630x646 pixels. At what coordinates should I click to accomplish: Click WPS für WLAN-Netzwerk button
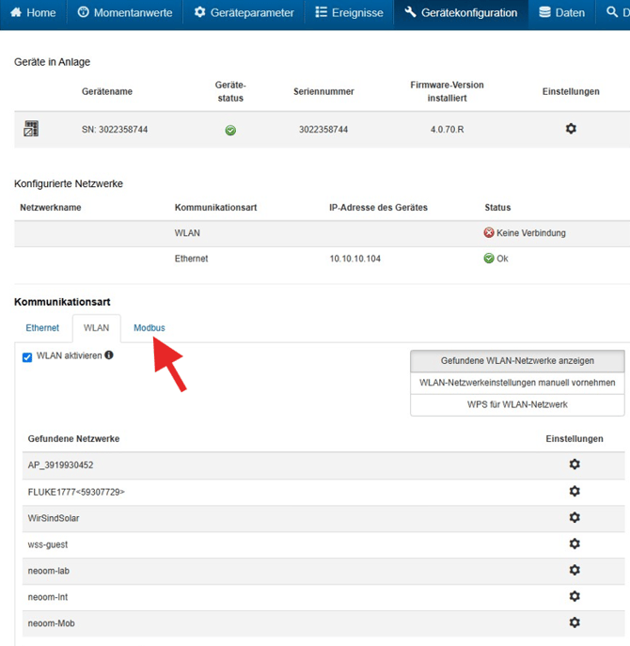517,404
